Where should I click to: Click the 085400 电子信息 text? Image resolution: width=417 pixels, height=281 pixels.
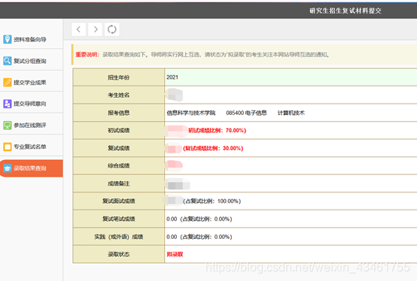point(246,113)
